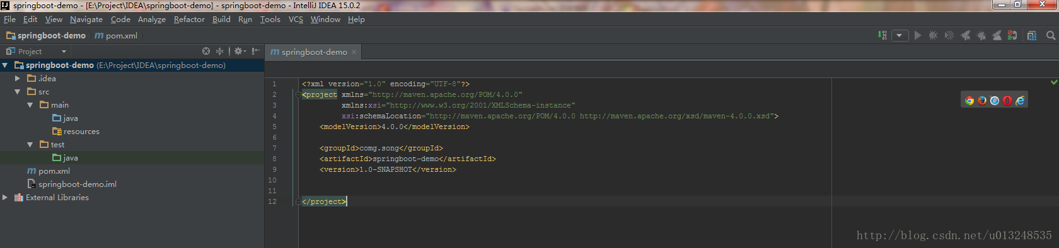The height and width of the screenshot is (248, 1059).
Task: Click the JRebel run rocket icon
Action: coord(965,35)
